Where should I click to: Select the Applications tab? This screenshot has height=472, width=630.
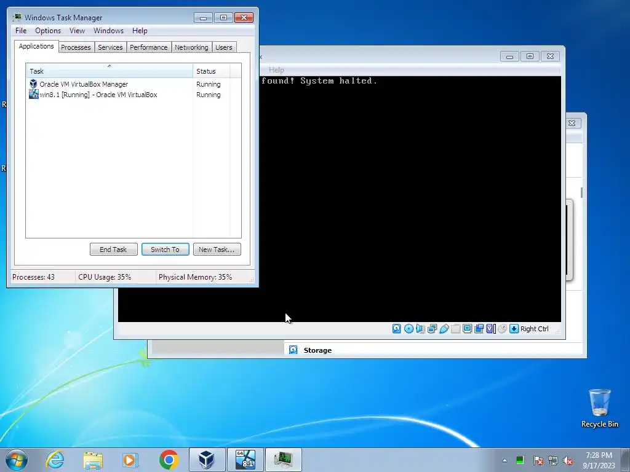[x=36, y=46]
